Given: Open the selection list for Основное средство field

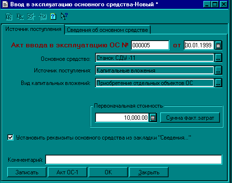Looking at the screenshot, I should (218, 58).
